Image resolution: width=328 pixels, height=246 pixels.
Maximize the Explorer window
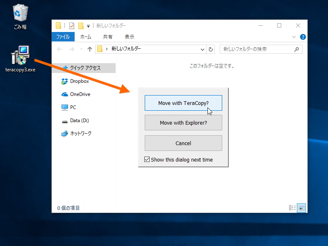[x=279, y=25]
